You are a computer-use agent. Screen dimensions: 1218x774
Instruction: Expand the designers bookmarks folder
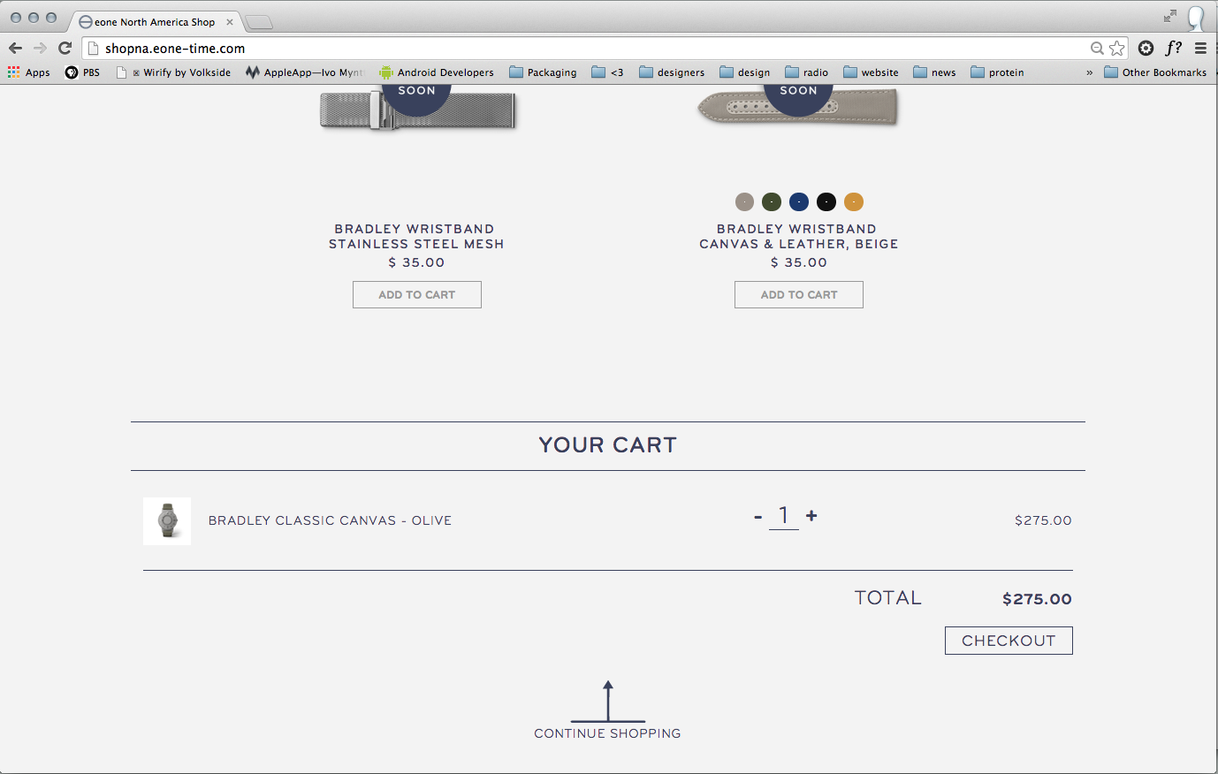click(x=672, y=72)
